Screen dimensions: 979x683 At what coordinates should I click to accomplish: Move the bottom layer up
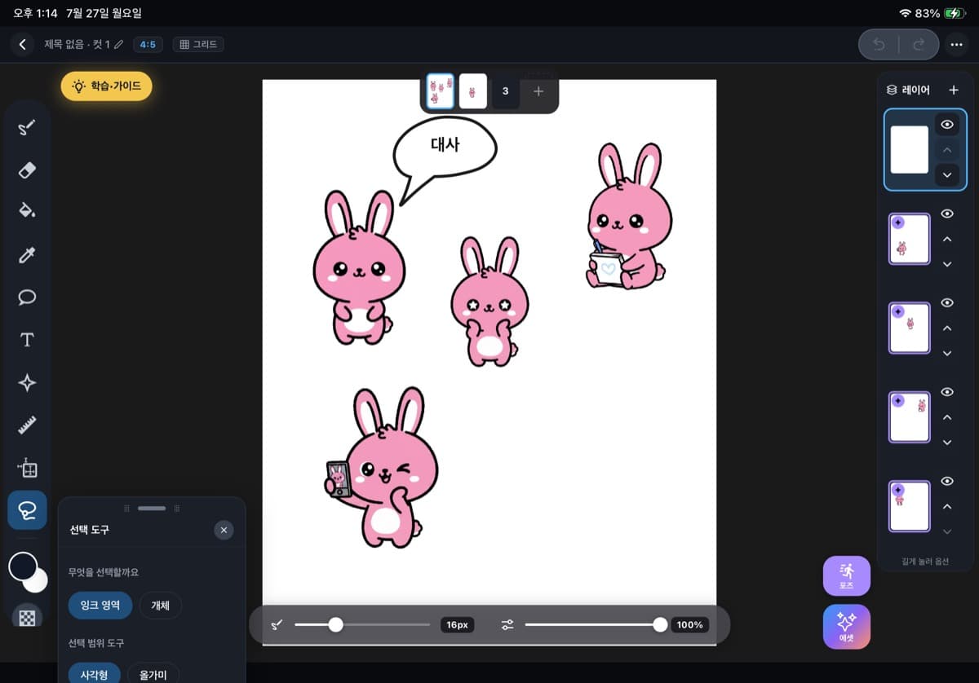tap(947, 507)
